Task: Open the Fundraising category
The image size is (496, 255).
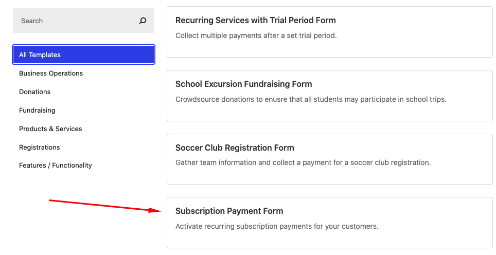Action: [x=37, y=111]
